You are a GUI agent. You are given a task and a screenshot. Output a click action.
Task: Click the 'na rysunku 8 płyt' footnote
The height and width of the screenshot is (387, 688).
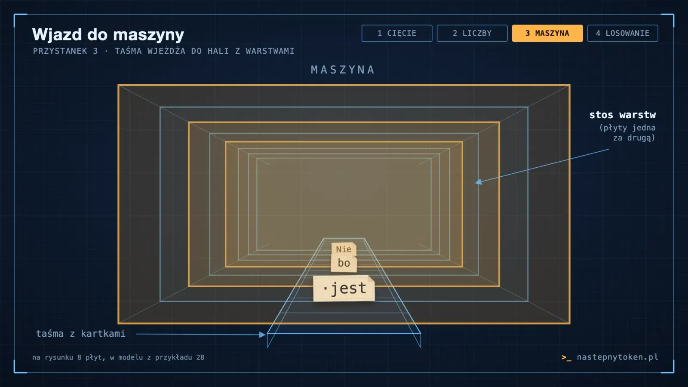[118, 357]
